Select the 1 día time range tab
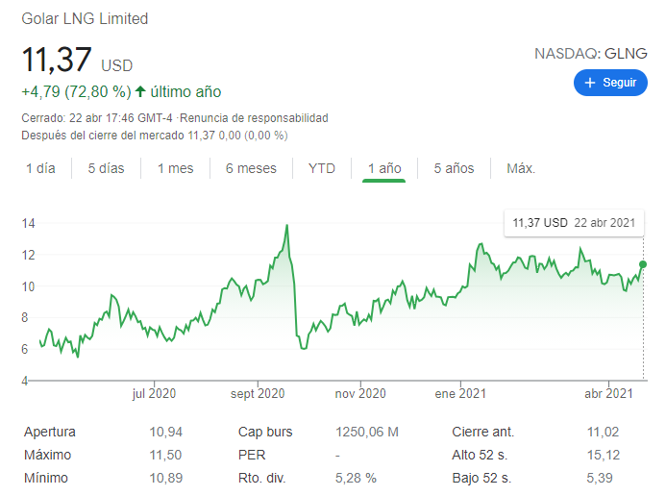Viewport: 666px width, 496px height. point(40,168)
